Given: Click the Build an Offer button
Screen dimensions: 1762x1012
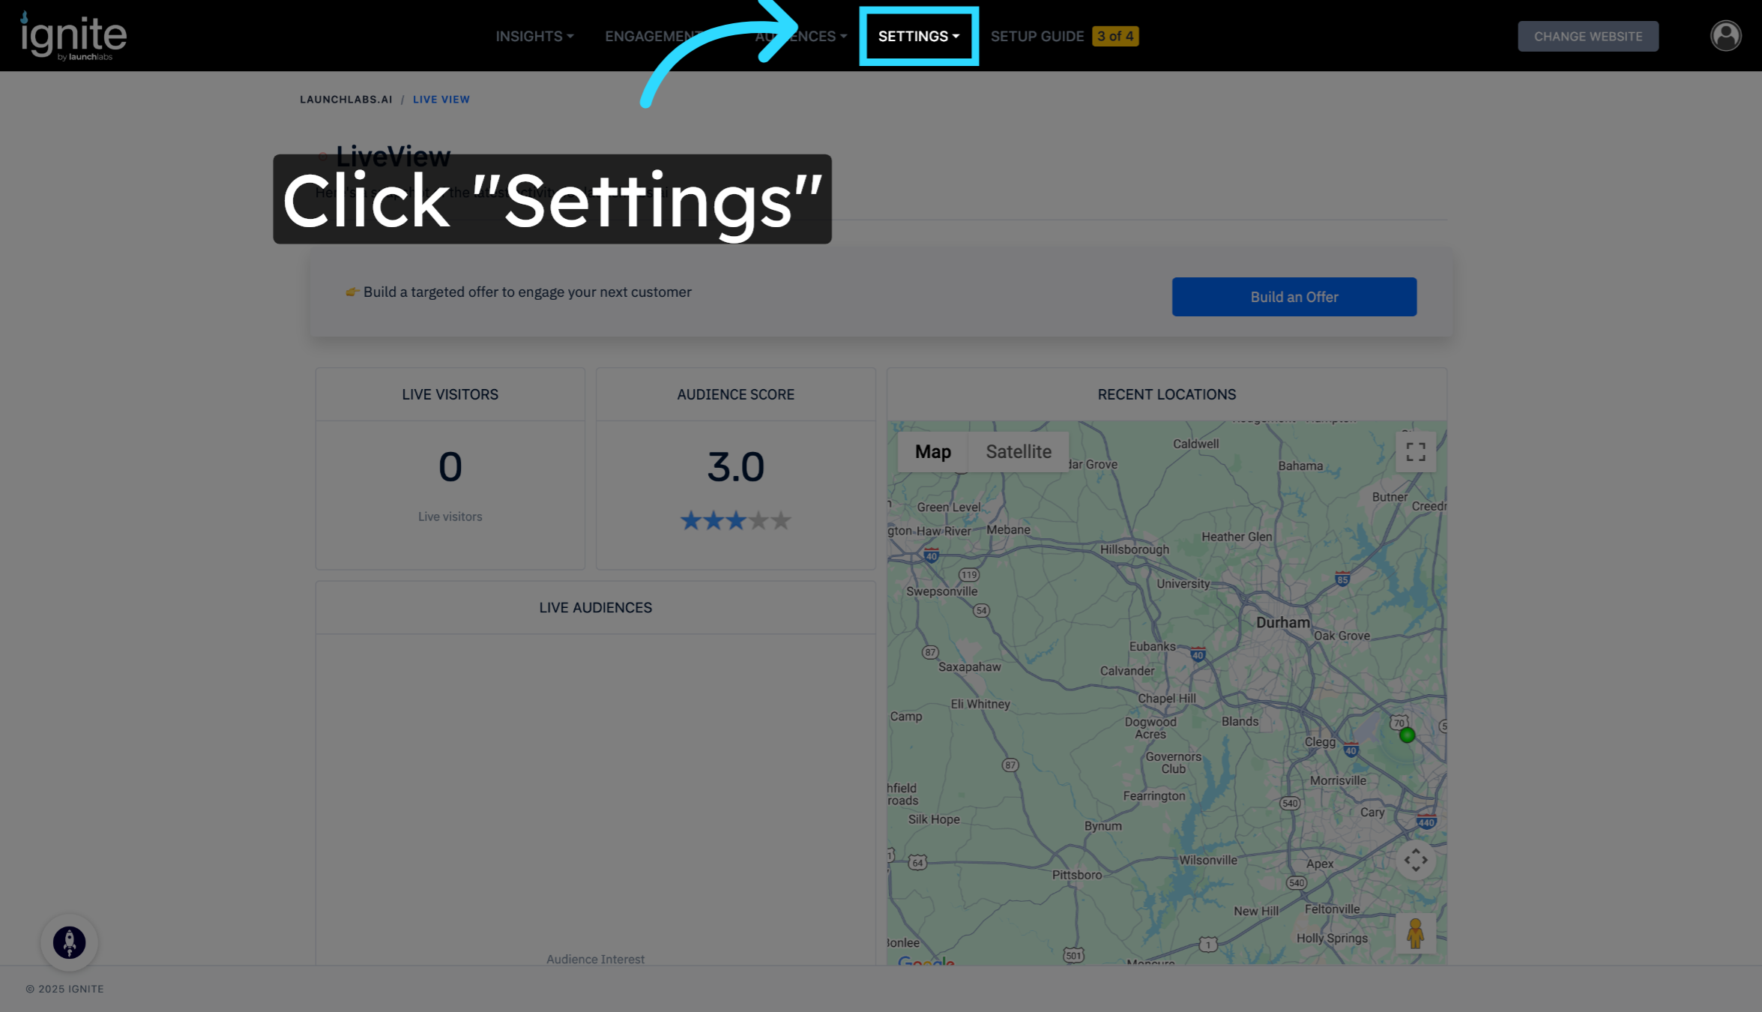Looking at the screenshot, I should [x=1294, y=297].
